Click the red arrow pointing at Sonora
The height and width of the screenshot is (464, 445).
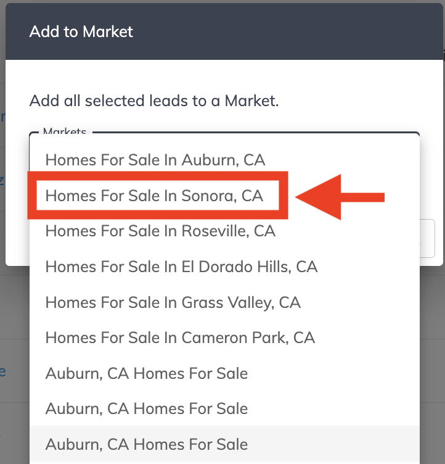coord(340,197)
